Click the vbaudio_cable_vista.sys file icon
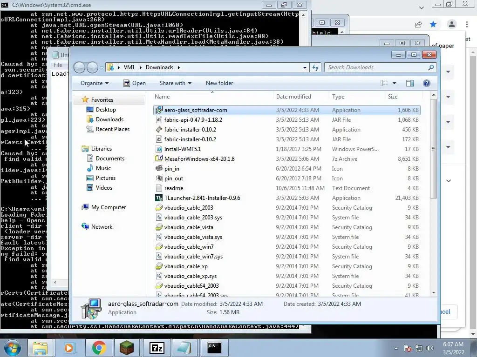This screenshot has height=357, width=477. click(x=158, y=237)
